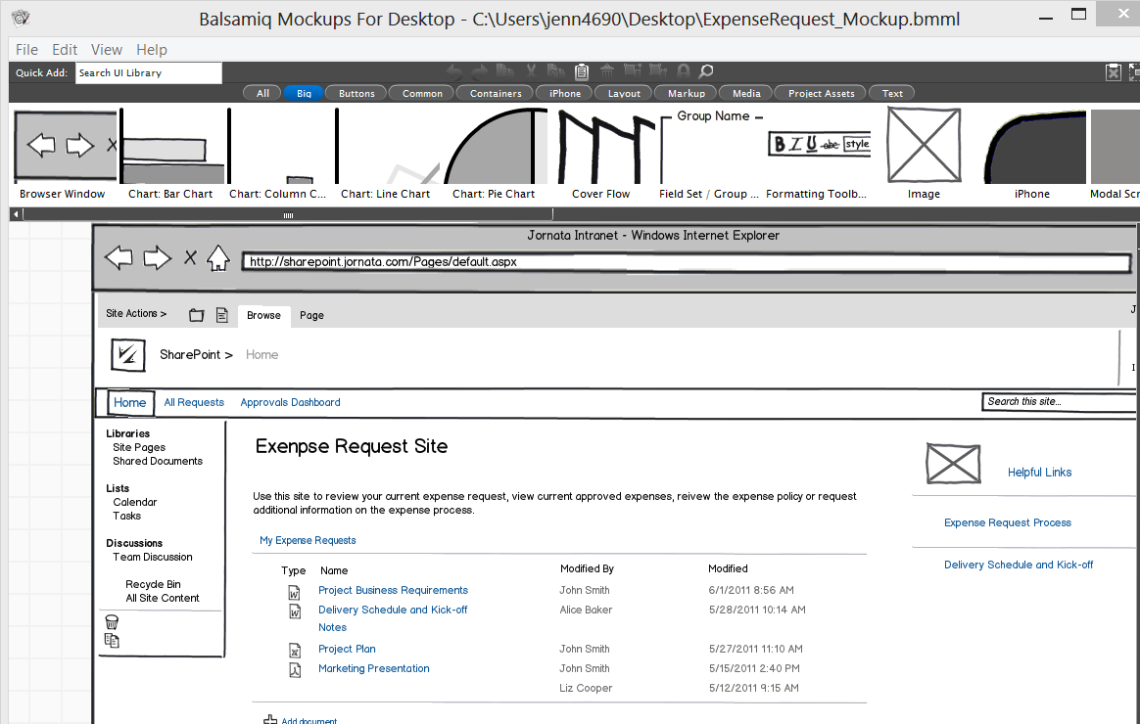
Task: Open the Approvals Dashboard link
Action: point(290,402)
